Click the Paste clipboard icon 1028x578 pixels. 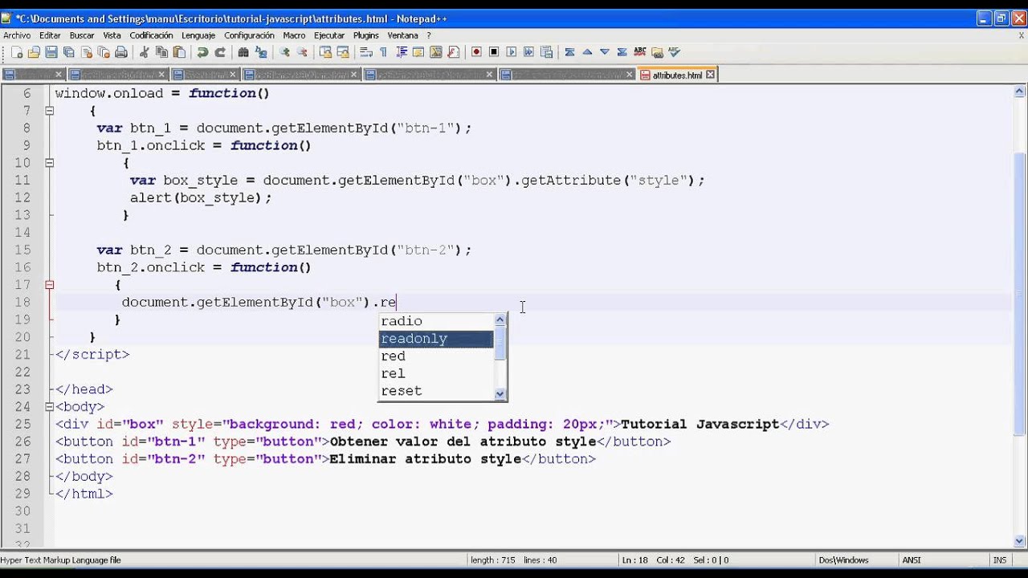pos(178,52)
